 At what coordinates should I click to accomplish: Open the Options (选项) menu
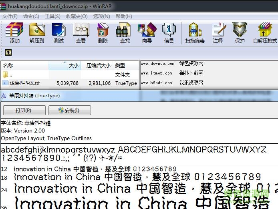102,16
